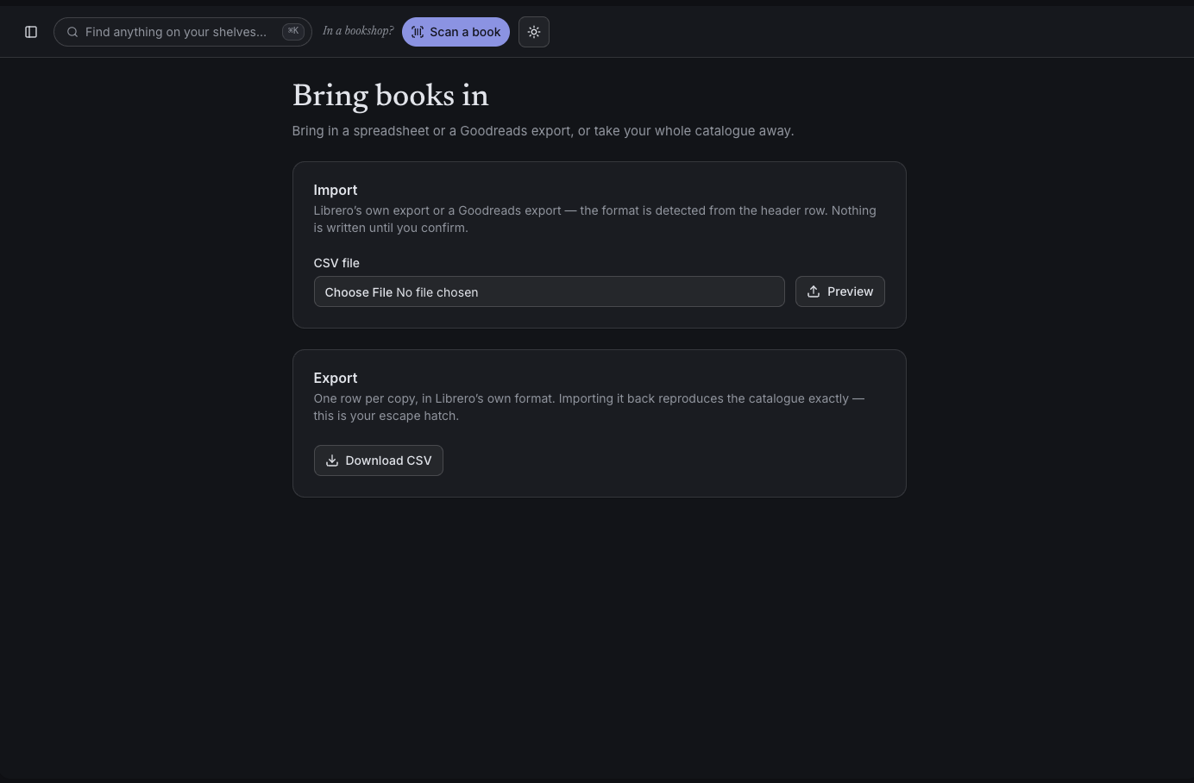Open Scan a book

pyautogui.click(x=456, y=32)
